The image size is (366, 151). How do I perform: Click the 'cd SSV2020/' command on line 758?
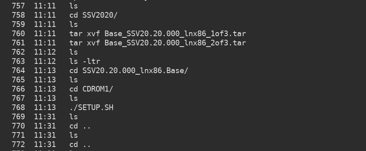tap(93, 15)
